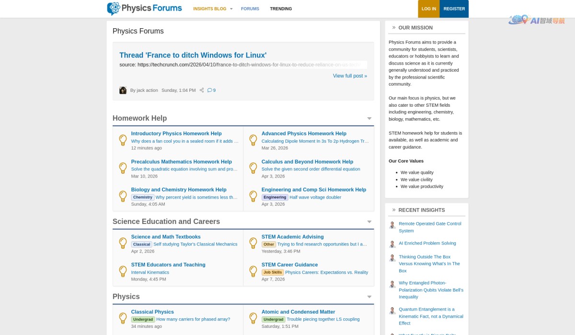
Task: Select the Chemistry tag label
Action: (142, 197)
